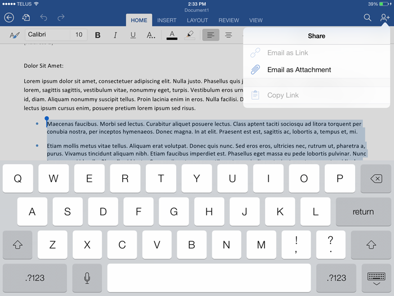
Task: Tap the microphone dictation key
Action: pos(87,278)
